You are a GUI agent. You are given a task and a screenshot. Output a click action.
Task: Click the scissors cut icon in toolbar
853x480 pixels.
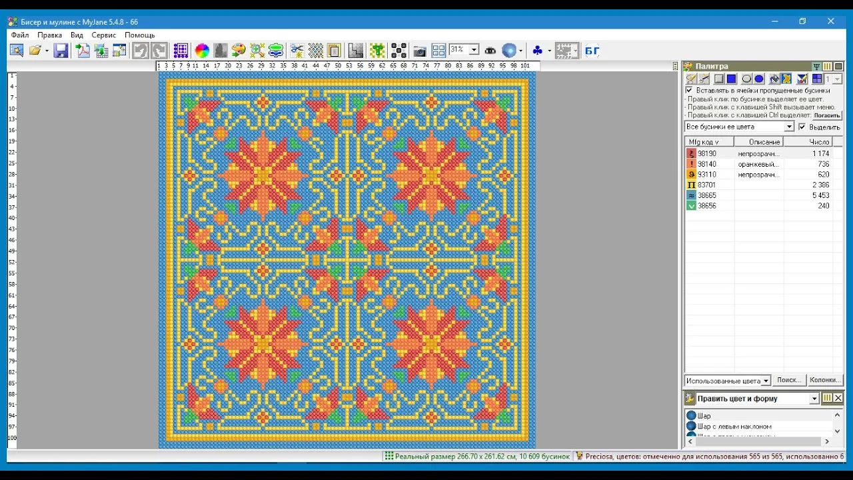click(x=297, y=50)
